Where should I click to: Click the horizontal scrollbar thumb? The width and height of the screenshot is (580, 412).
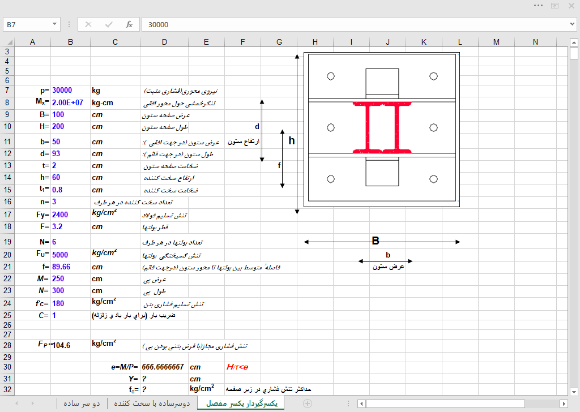(x=445, y=404)
